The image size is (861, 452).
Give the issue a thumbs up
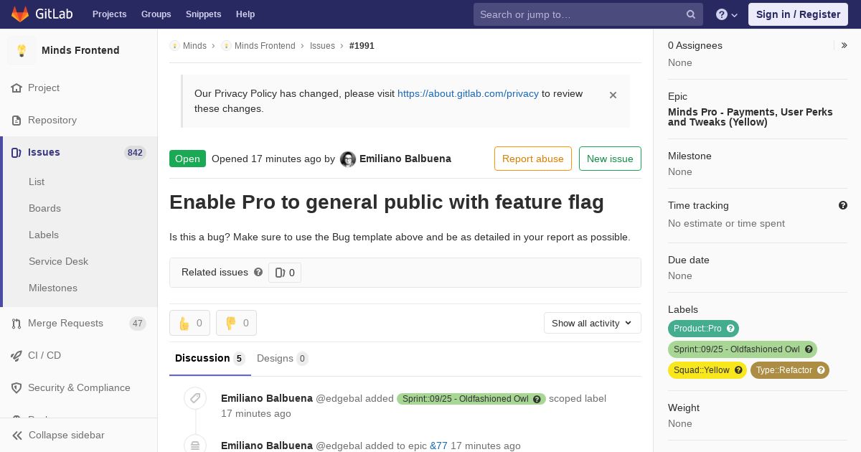click(189, 323)
